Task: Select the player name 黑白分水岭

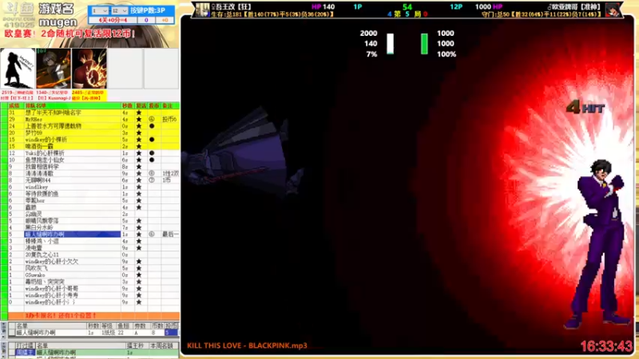Action: [x=39, y=227]
